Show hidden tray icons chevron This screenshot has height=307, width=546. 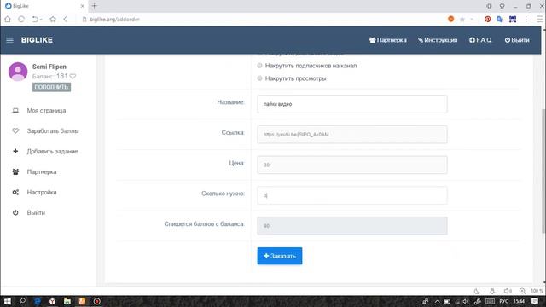(x=437, y=301)
